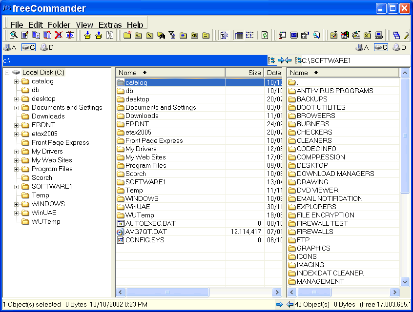This screenshot has width=413, height=312.
Task: Click the Delete red X icon
Action: click(59, 35)
